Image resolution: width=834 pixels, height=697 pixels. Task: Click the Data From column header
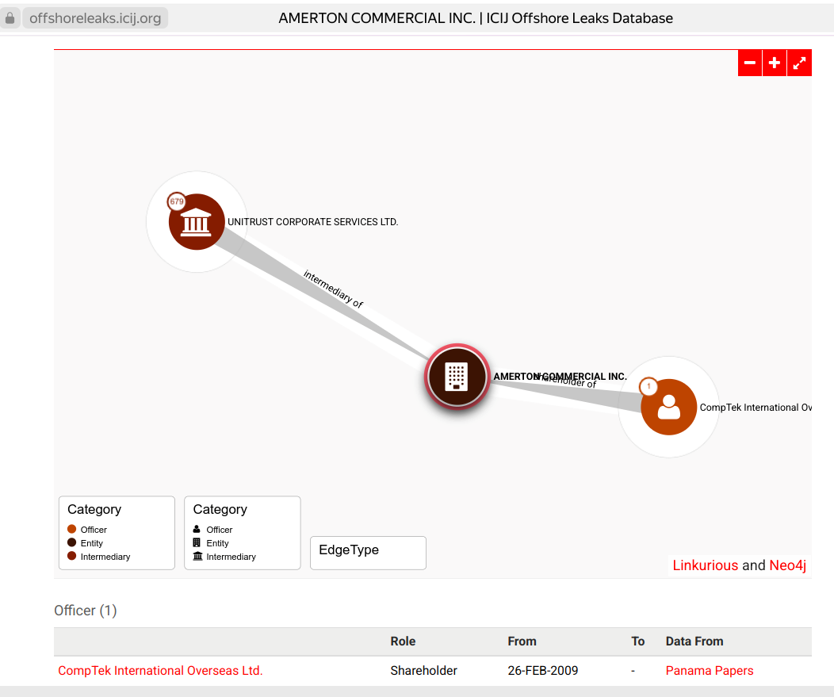point(694,641)
